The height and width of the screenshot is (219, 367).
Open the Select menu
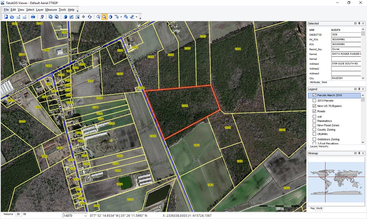[30, 10]
